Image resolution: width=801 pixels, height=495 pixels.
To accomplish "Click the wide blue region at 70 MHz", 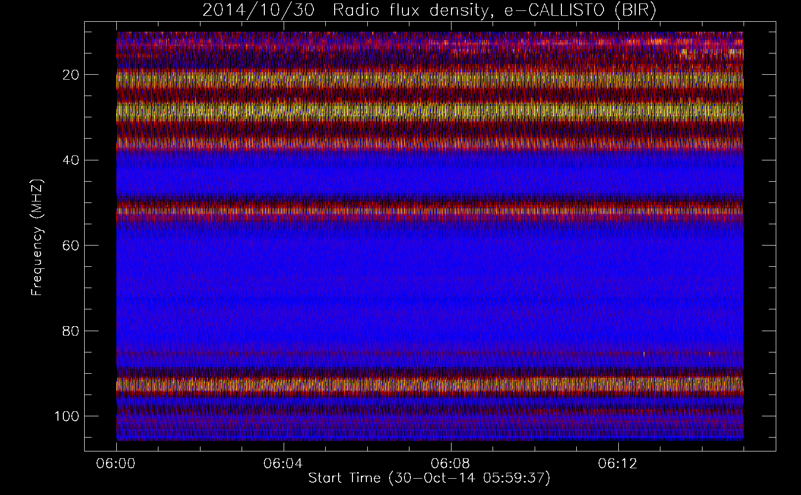I will [x=429, y=288].
